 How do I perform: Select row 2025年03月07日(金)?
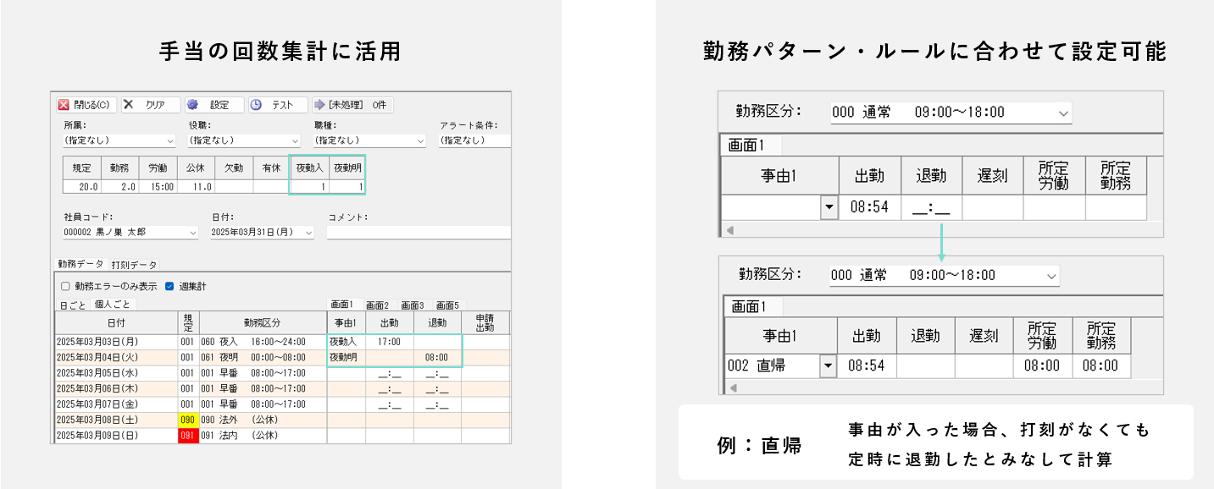282,404
